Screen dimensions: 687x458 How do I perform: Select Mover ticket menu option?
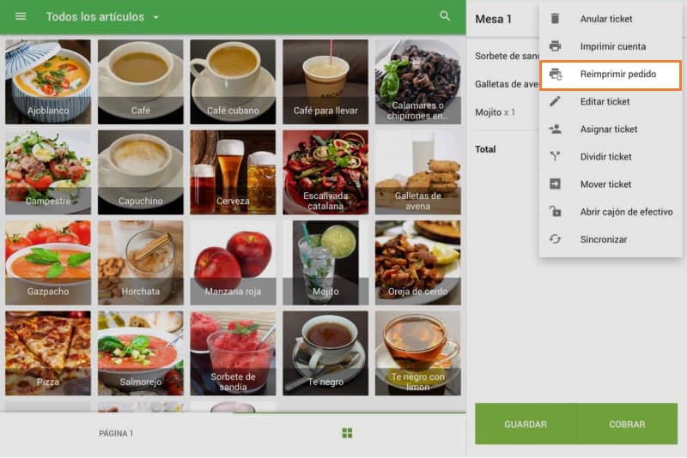[x=611, y=184]
